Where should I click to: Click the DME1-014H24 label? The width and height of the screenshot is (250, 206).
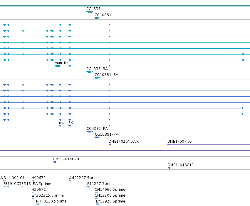[x=66, y=159]
